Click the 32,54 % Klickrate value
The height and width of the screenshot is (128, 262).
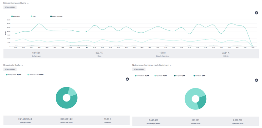(x=226, y=53)
